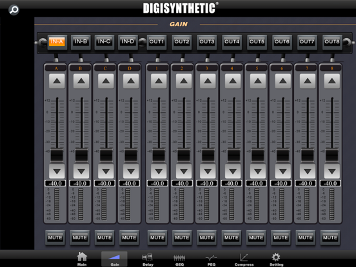The width and height of the screenshot is (356, 267).
Task: Mute input channel C
Action: point(104,238)
